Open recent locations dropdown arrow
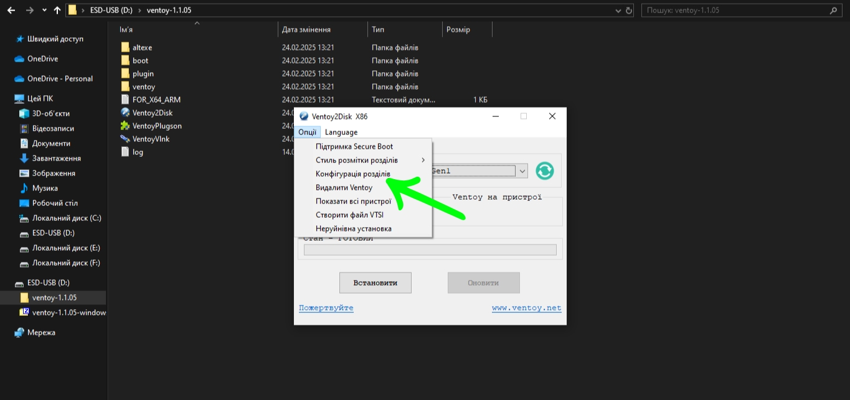 (44, 11)
